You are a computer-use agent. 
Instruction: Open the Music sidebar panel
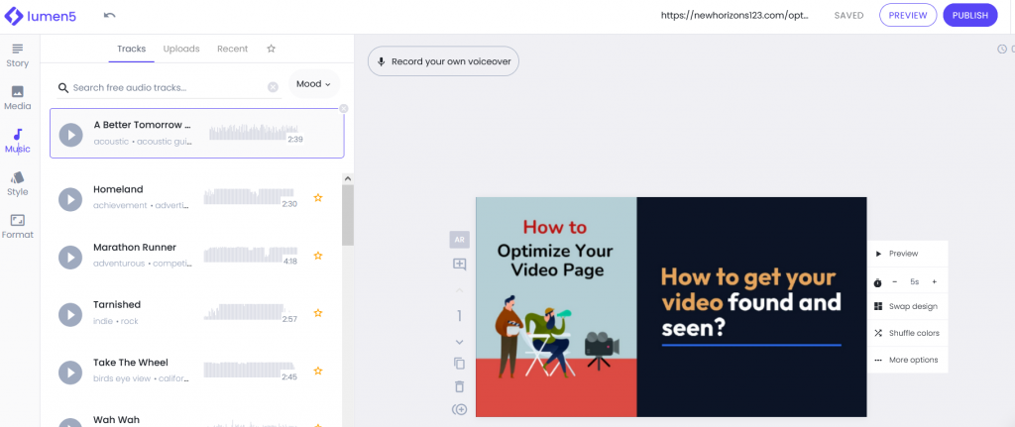[x=18, y=141]
